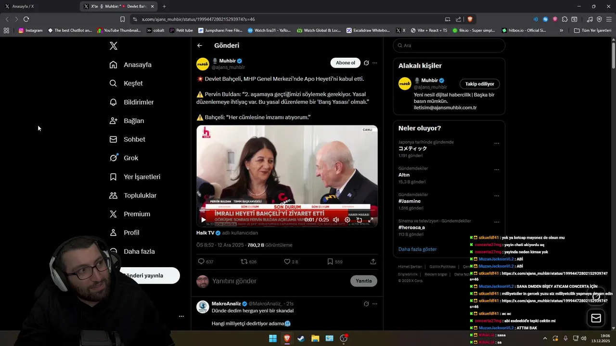Viewport: 616px width, 346px height.
Task: Open the Windows Start menu
Action: tap(273, 338)
